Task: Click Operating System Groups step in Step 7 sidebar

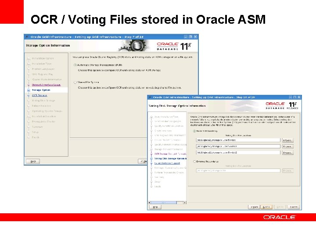Action: pos(47,111)
